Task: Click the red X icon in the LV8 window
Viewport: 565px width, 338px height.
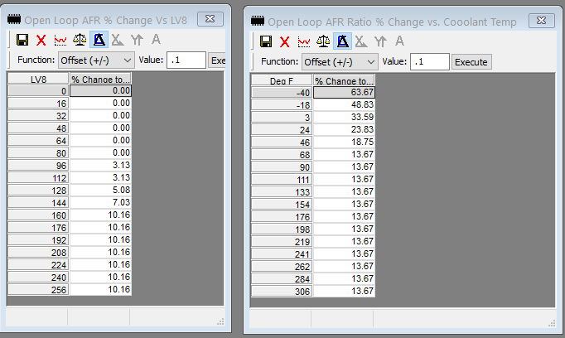Action: click(41, 40)
